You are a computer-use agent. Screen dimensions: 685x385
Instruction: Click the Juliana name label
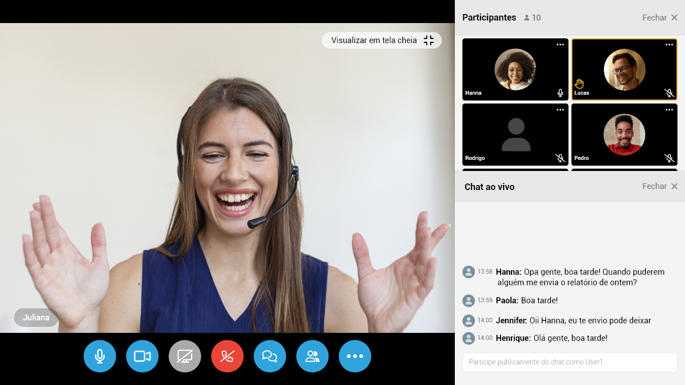tap(36, 317)
